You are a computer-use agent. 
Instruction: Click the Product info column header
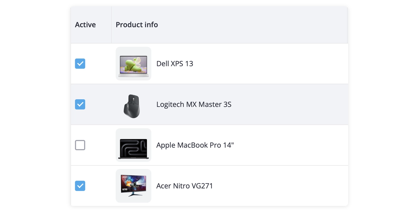[x=137, y=25]
